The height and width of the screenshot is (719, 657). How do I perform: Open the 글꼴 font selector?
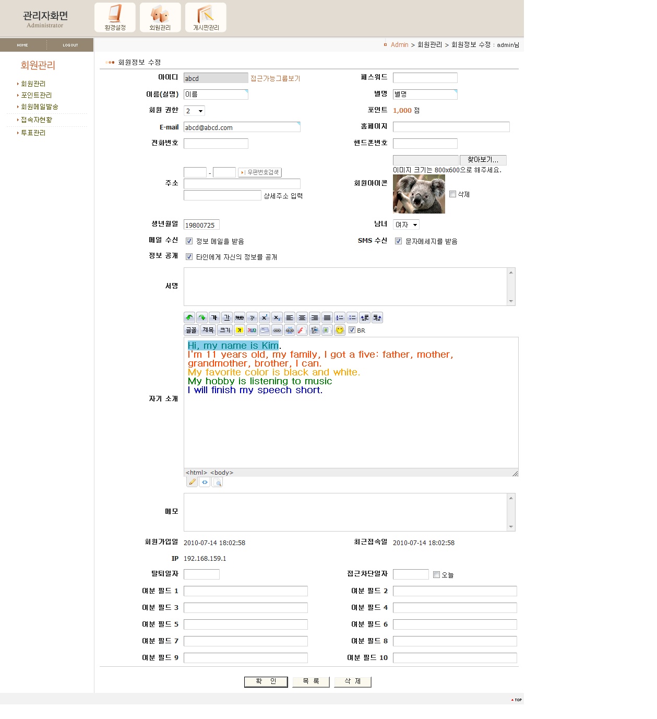point(192,330)
